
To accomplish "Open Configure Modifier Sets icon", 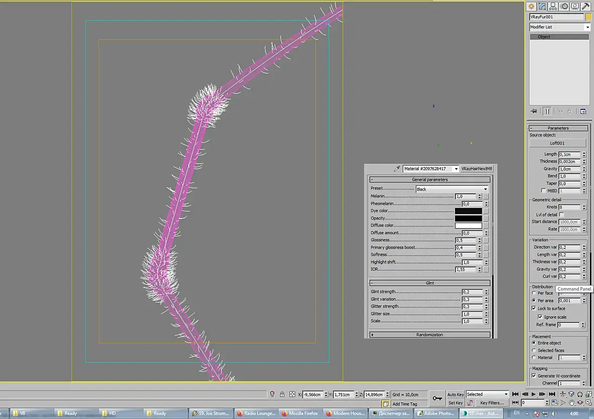I will pyautogui.click(x=583, y=111).
